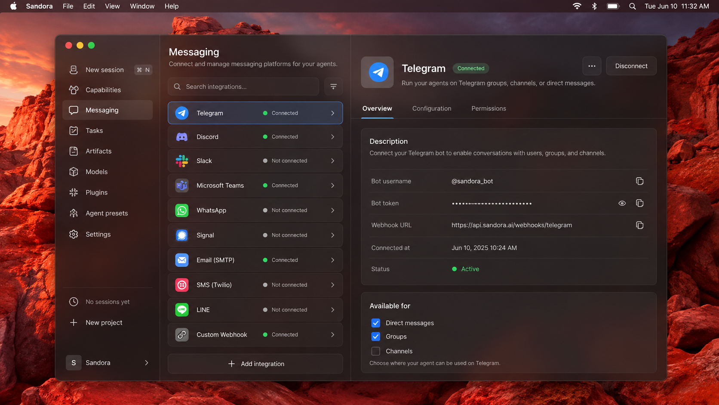The image size is (719, 405).
Task: Expand the LINE row chevron
Action: (x=333, y=310)
